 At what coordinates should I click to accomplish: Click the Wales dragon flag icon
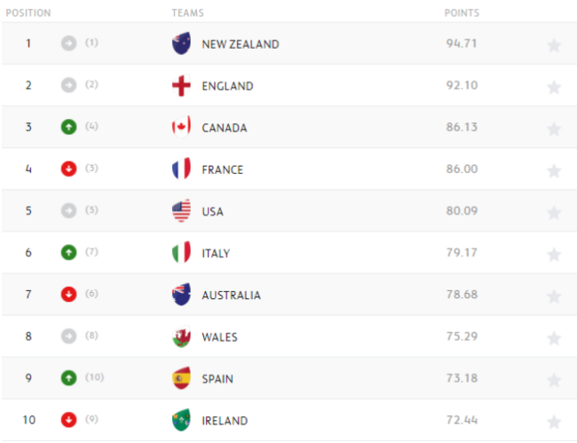click(x=181, y=336)
